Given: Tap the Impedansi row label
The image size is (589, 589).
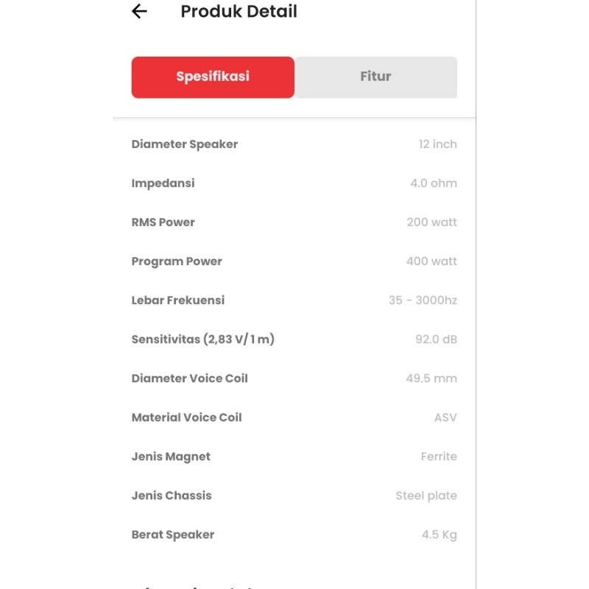Looking at the screenshot, I should (x=163, y=183).
